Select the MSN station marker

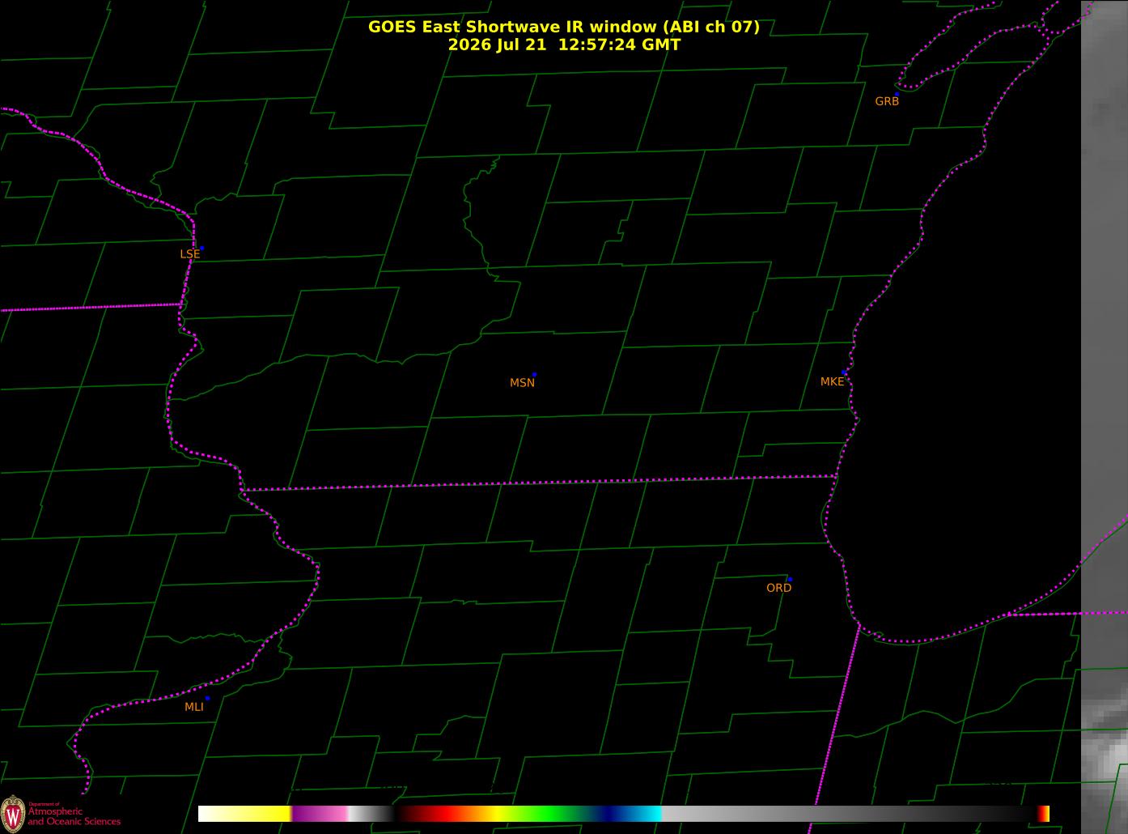[534, 375]
